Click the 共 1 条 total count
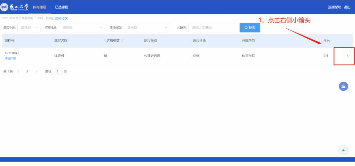Image resolution: width=355 pixels, height=166 pixels. click(x=8, y=72)
